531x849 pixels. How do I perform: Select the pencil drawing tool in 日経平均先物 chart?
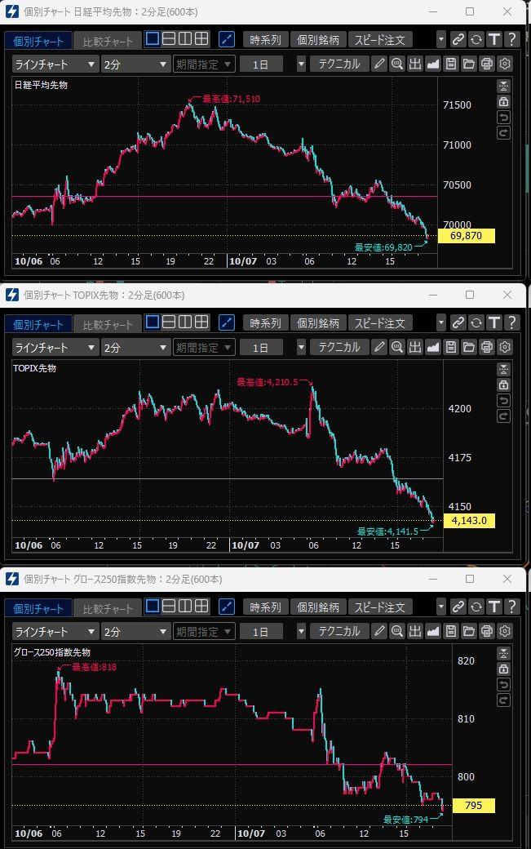pos(379,64)
